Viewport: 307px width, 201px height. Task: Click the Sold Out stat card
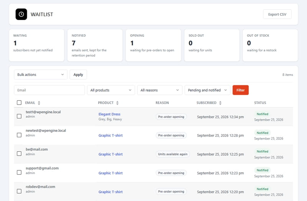[212, 45]
